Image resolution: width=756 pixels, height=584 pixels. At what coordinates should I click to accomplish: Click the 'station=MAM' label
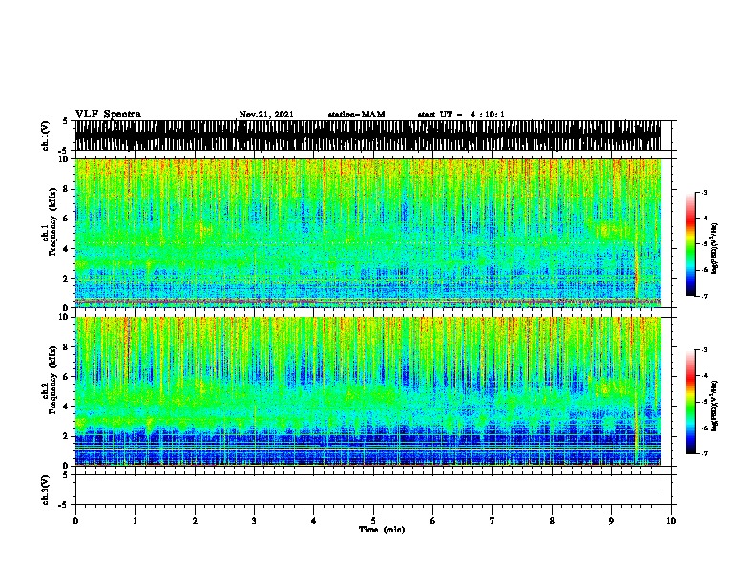coord(356,115)
